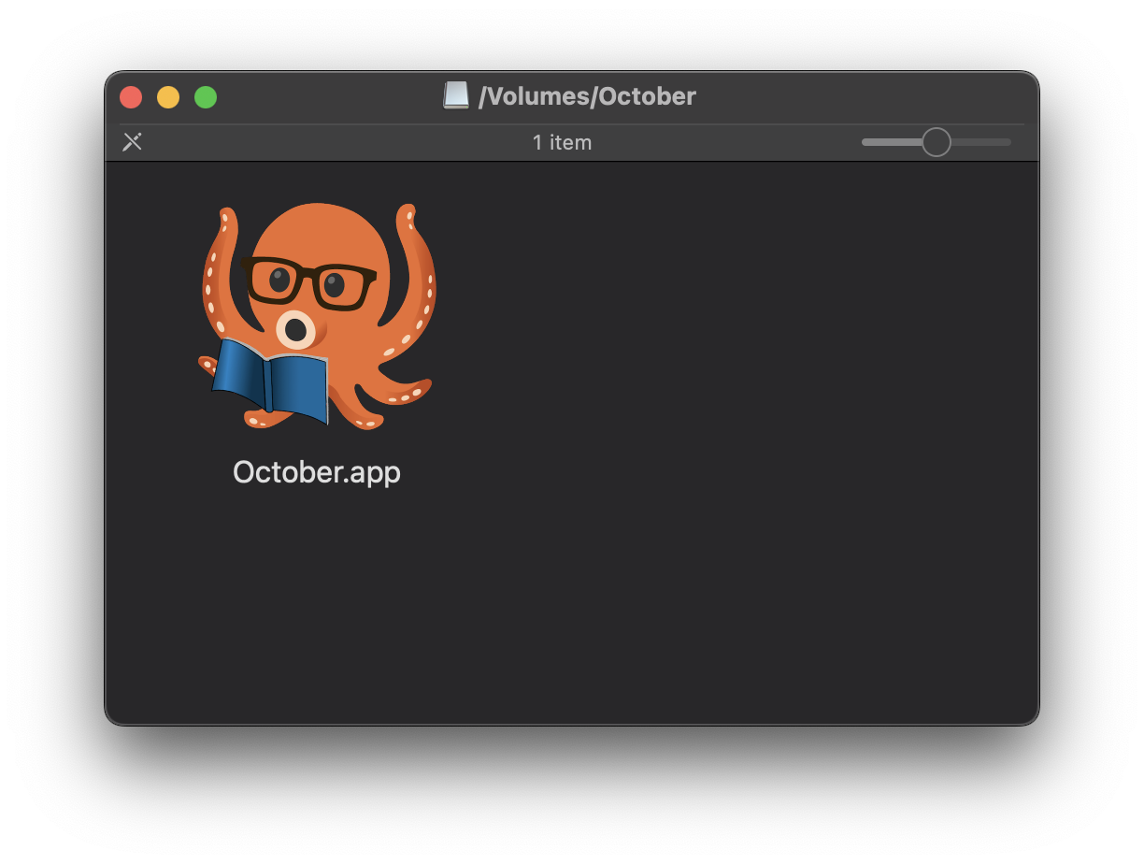Click the black desktop below the window

point(572,795)
